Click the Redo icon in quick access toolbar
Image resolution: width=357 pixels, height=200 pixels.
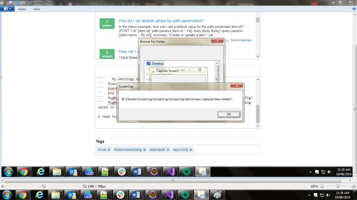22,3
